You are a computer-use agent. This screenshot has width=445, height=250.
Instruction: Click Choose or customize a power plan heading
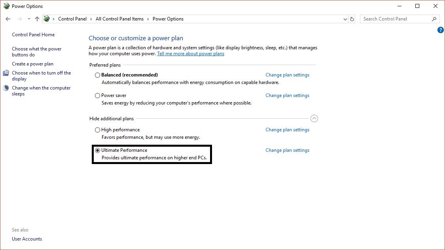pos(136,38)
